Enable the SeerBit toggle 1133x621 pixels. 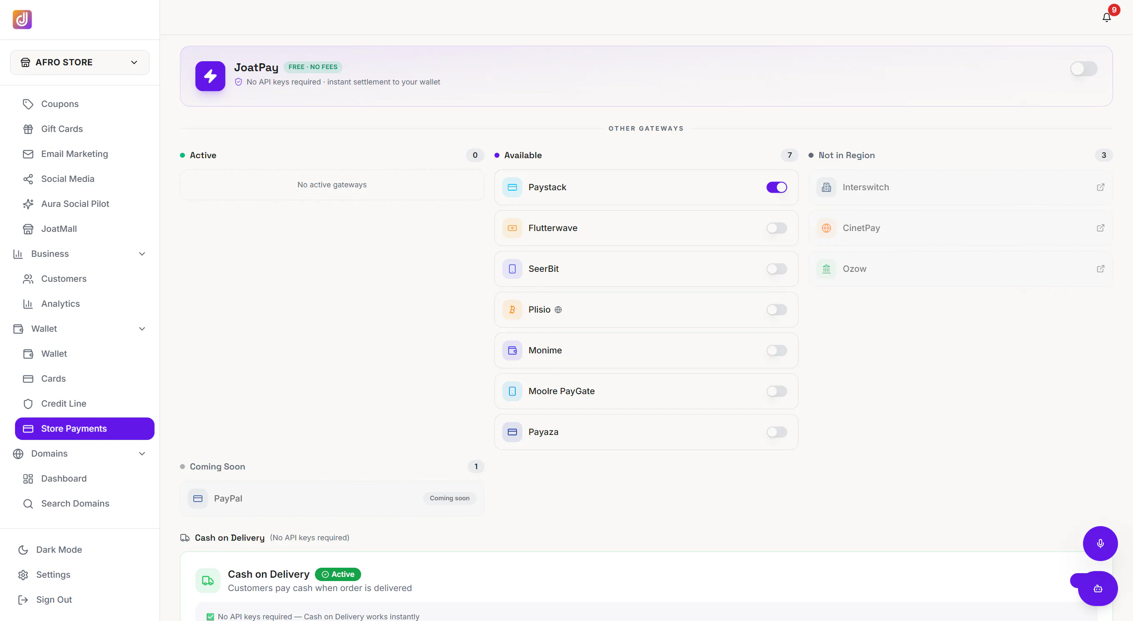pyautogui.click(x=777, y=269)
